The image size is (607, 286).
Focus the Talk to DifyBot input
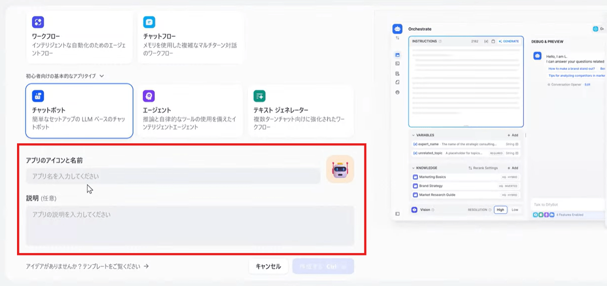(569, 204)
